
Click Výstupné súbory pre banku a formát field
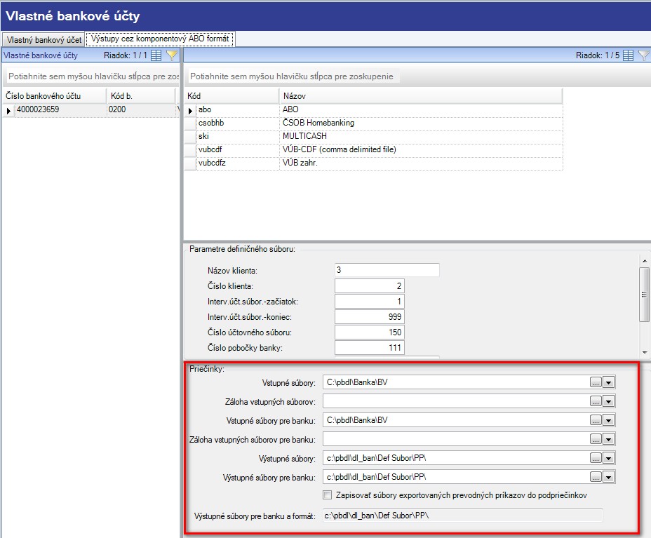(462, 516)
